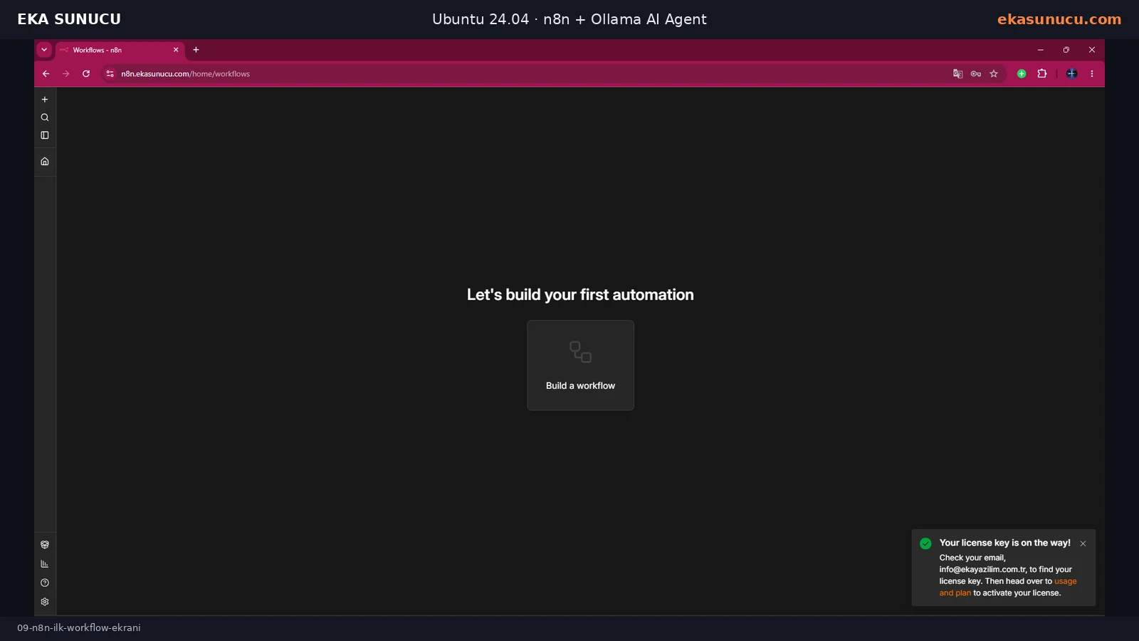Expand the tab search dropdown arrow
The width and height of the screenshot is (1139, 641).
click(44, 50)
